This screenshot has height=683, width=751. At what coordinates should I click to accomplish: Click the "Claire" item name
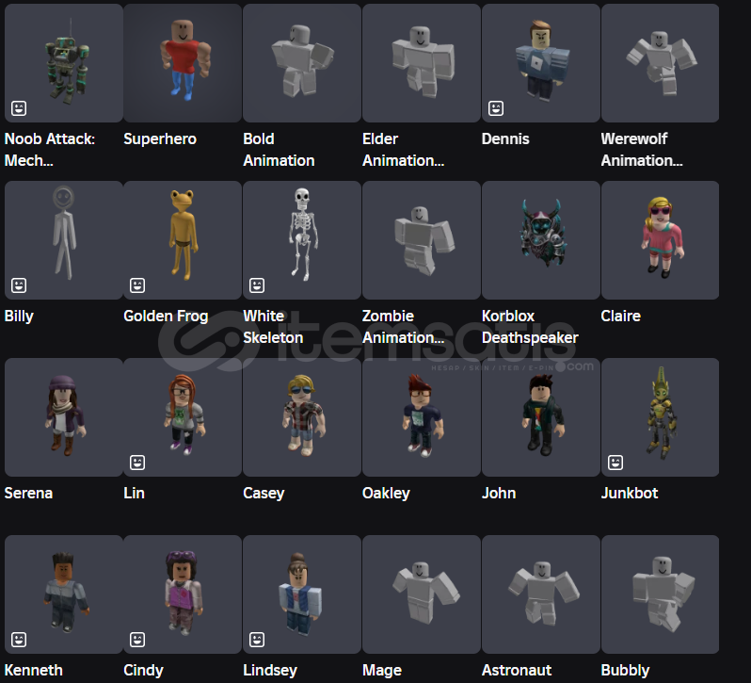click(621, 317)
